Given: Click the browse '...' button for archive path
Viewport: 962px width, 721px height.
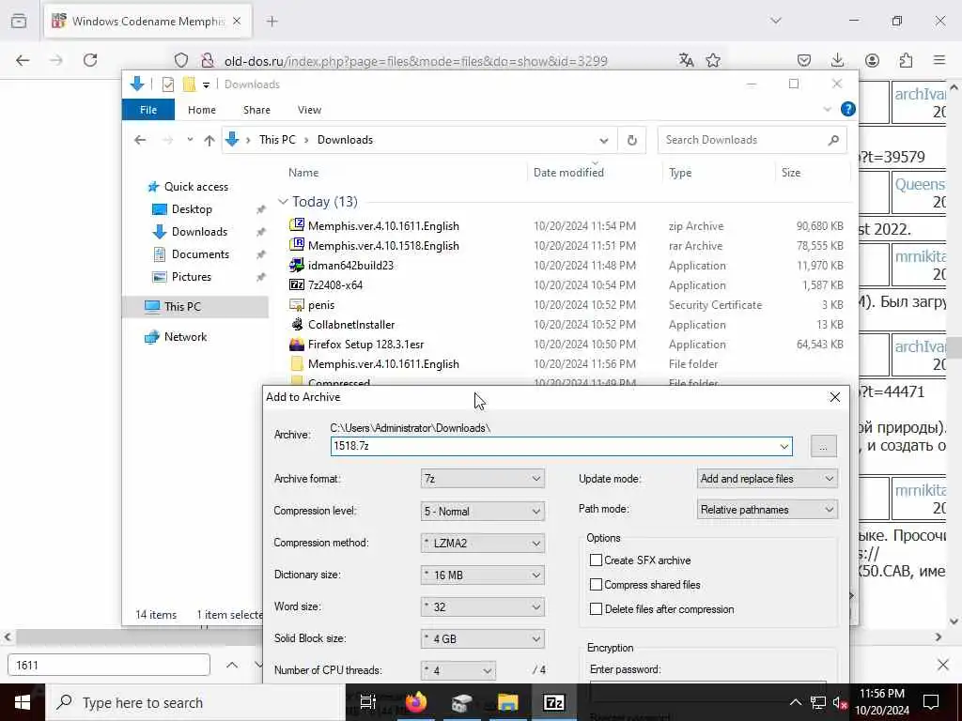Looking at the screenshot, I should 823,446.
